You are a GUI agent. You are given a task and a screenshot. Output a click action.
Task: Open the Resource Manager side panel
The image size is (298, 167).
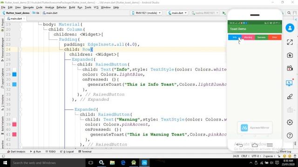click(x=2, y=50)
